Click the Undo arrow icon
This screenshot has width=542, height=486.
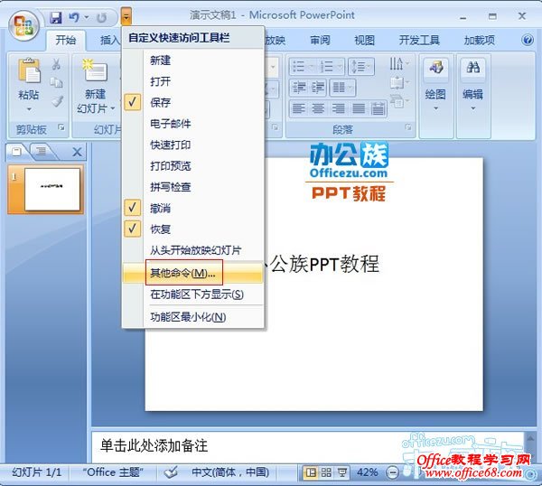[74, 17]
